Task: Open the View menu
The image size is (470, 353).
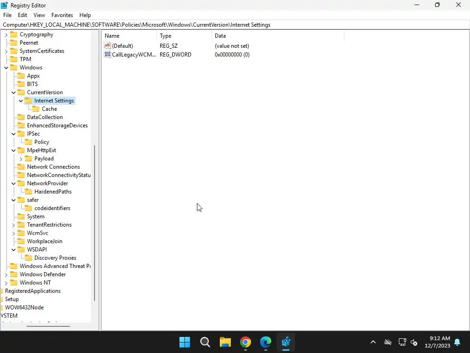Action: coord(39,15)
